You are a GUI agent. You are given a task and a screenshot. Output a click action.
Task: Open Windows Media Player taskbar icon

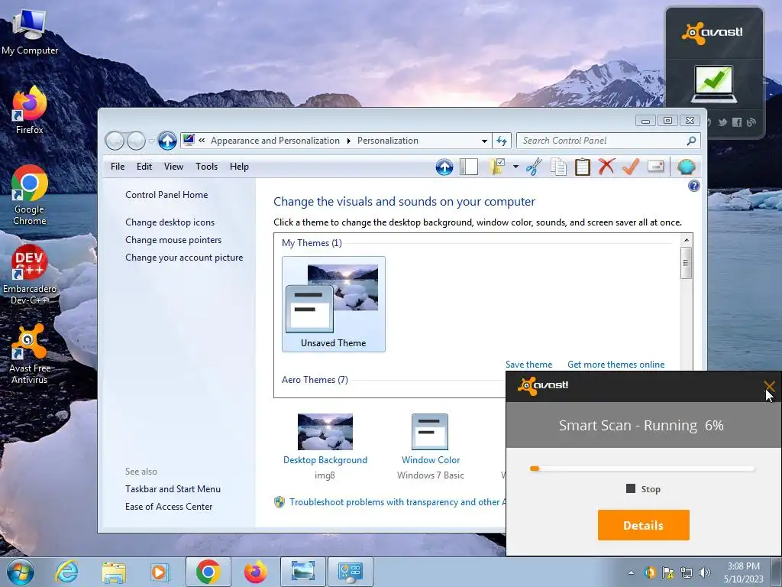pos(160,572)
